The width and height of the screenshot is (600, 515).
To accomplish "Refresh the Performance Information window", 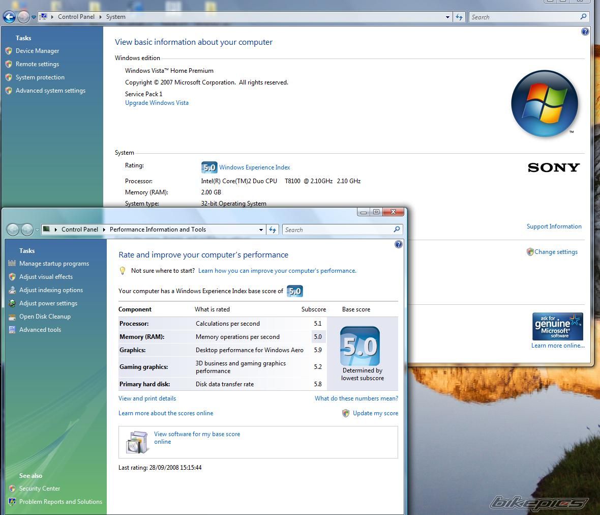I will (272, 230).
